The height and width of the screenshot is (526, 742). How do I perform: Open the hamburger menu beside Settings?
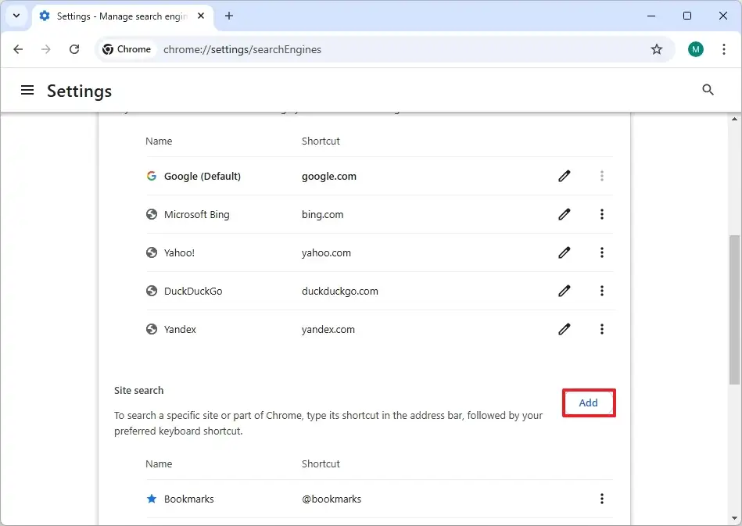[27, 90]
